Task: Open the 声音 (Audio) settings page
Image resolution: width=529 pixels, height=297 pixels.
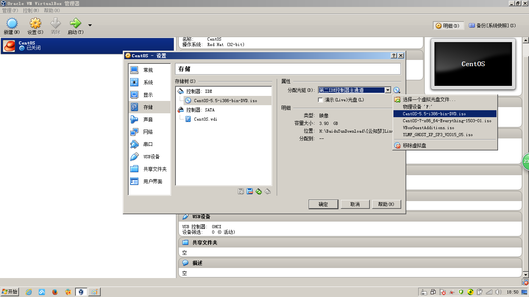Action: (149, 119)
